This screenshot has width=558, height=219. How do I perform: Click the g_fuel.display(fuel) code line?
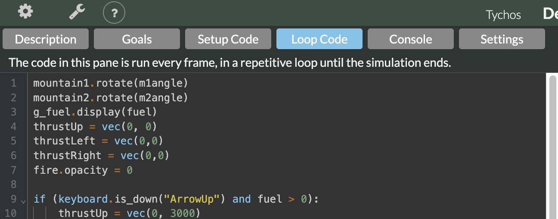tap(95, 112)
